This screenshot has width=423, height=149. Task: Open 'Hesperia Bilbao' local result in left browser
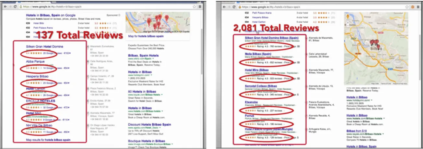pyautogui.click(x=37, y=76)
